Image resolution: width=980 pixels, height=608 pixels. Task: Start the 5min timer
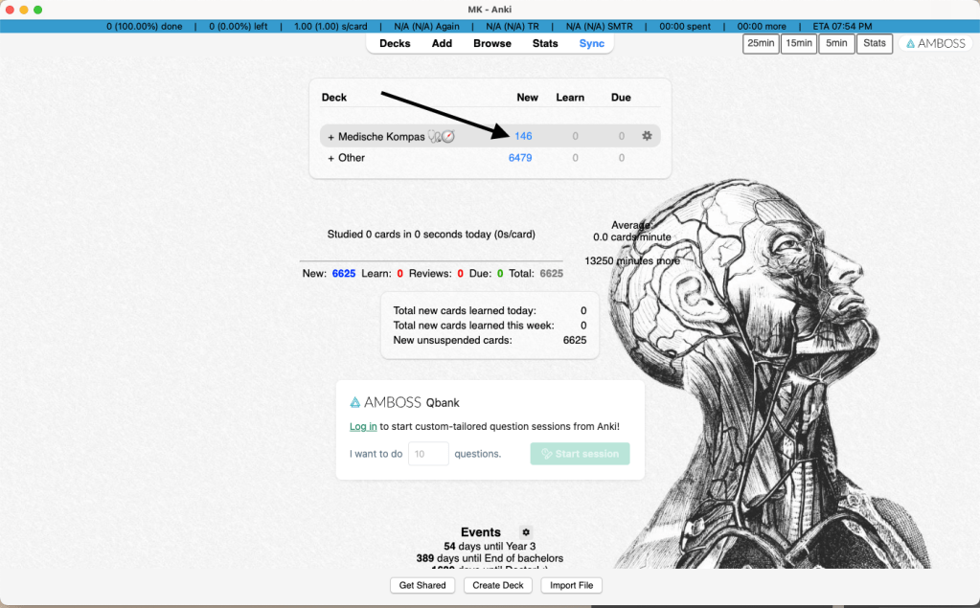click(836, 43)
